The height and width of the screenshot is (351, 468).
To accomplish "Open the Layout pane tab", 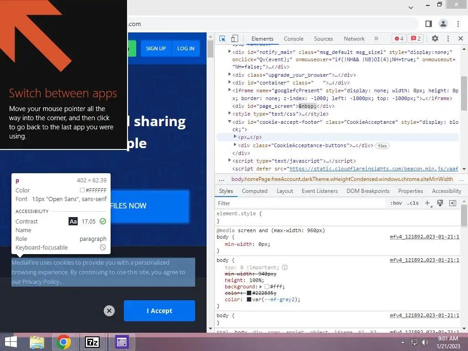I will (x=285, y=191).
